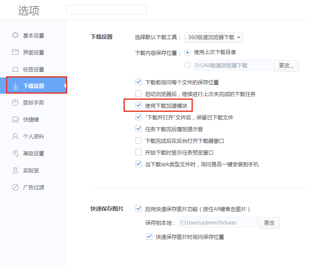Open 高级设置 section

(x=34, y=153)
